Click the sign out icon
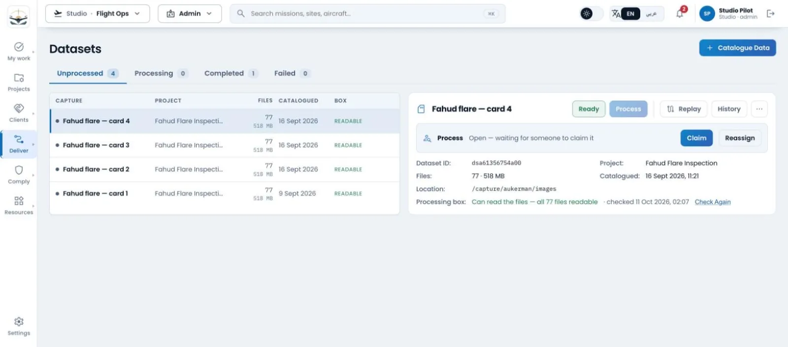Image resolution: width=788 pixels, height=347 pixels. pyautogui.click(x=770, y=14)
